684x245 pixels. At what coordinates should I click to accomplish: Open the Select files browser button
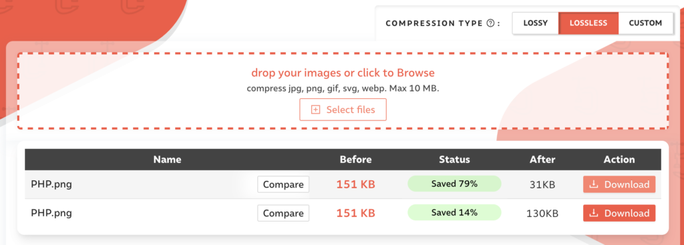[343, 110]
